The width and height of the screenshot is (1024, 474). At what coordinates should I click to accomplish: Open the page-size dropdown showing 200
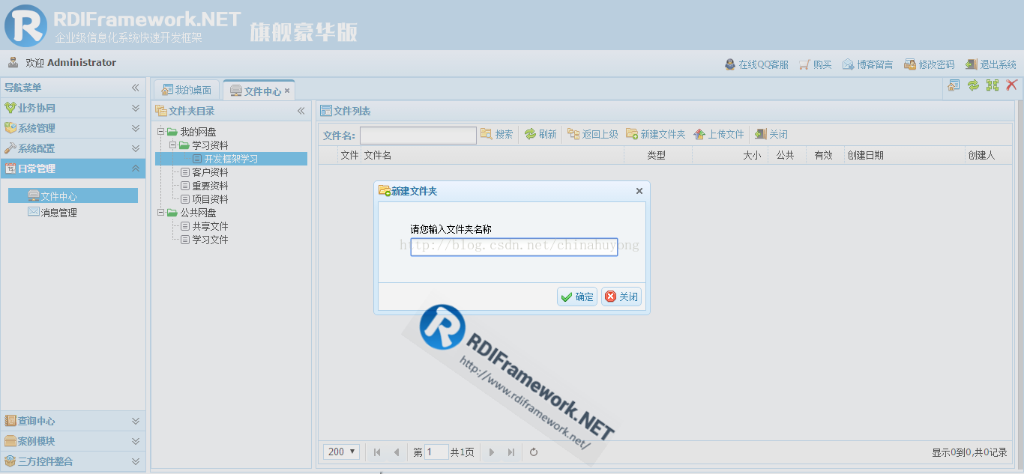(x=342, y=452)
